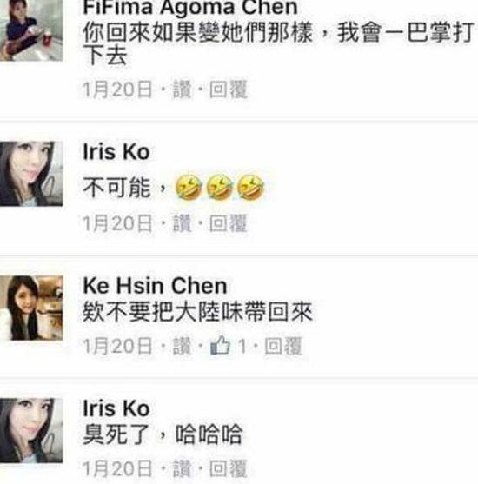Like FiFima Agoma Chen's comment (讚)
478x484 pixels.
[x=182, y=90]
